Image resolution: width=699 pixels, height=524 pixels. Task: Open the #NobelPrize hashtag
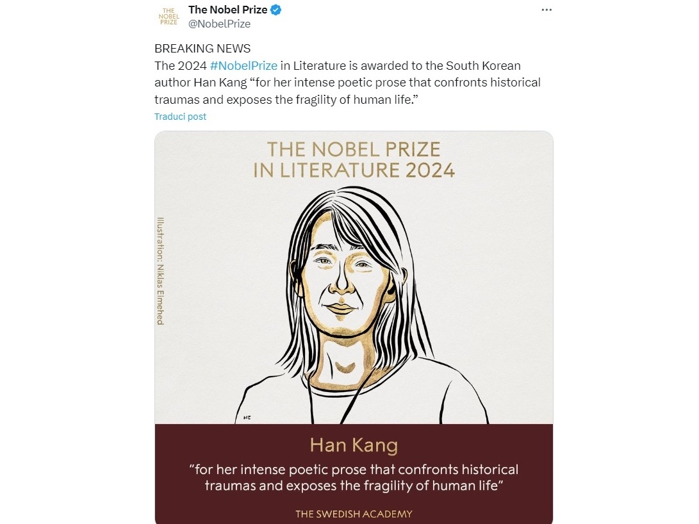tap(243, 66)
